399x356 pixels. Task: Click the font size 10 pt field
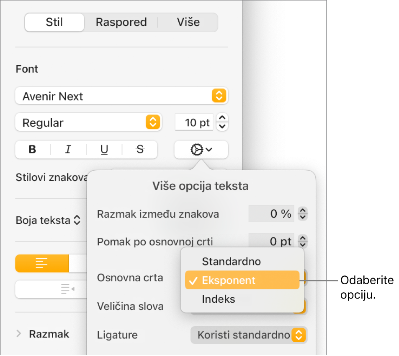tap(194, 123)
